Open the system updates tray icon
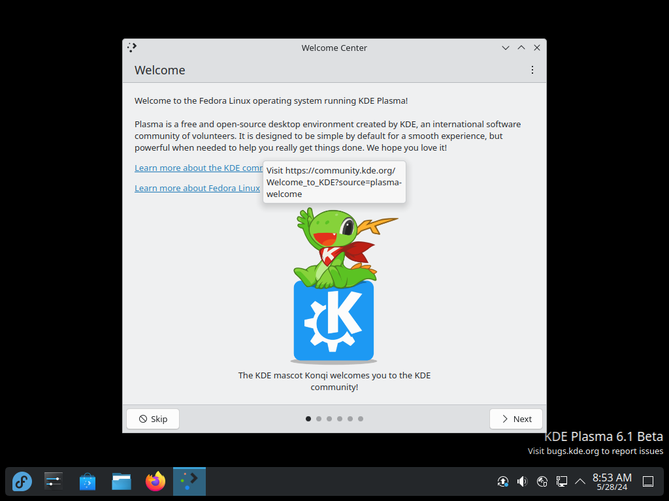This screenshot has height=501, width=669. pos(503,481)
